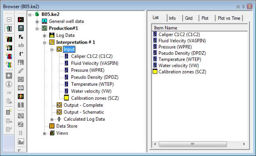Screen dimensions: 256x156
Task: Select Pseudo Density (DPDZ) in tree
Action: pos(95,77)
